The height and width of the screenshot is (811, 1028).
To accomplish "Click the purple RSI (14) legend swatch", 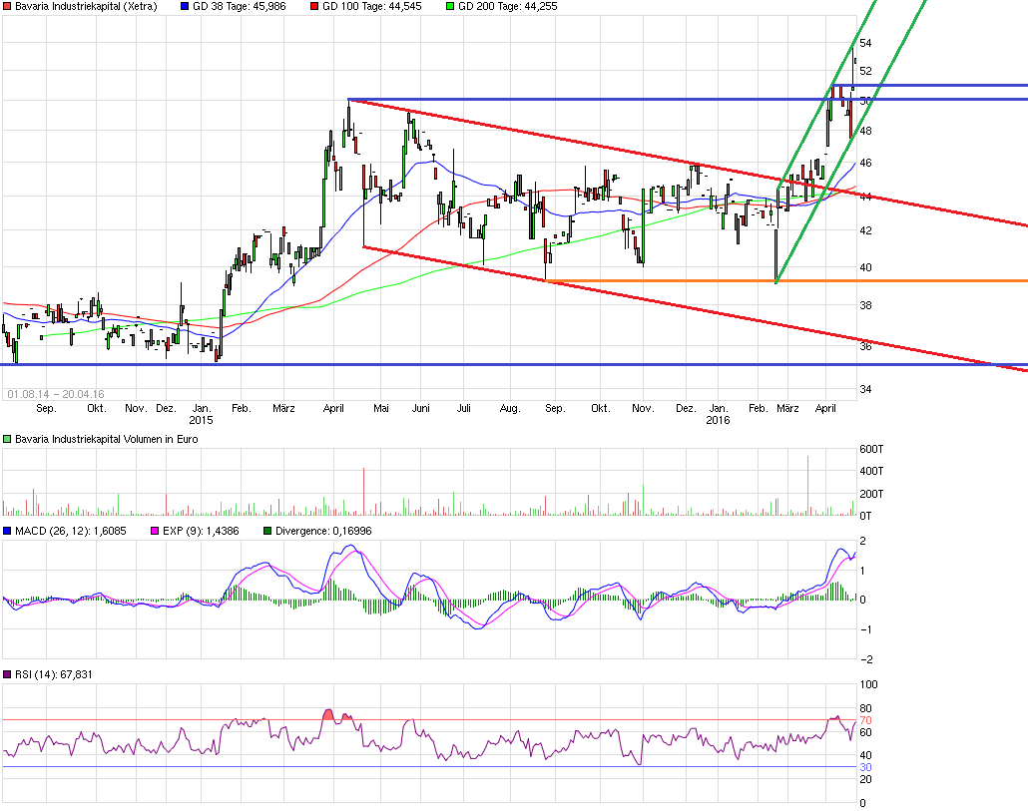I will pyautogui.click(x=8, y=675).
